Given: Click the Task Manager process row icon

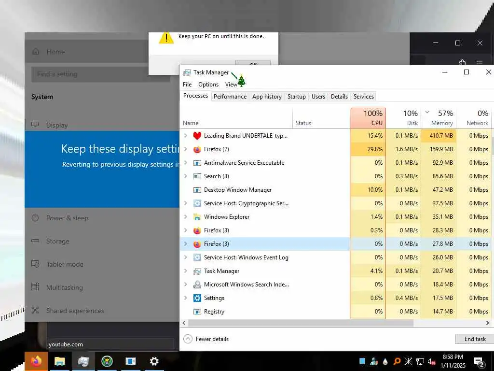Looking at the screenshot, I should click(x=197, y=271).
